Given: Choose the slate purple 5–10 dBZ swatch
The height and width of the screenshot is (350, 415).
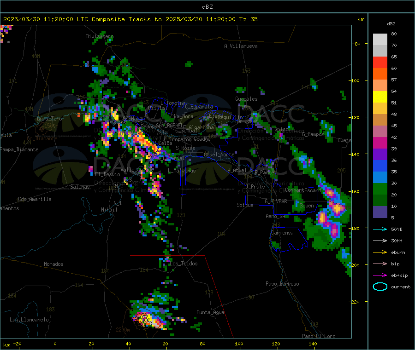Looking at the screenshot, I should coord(380,212).
